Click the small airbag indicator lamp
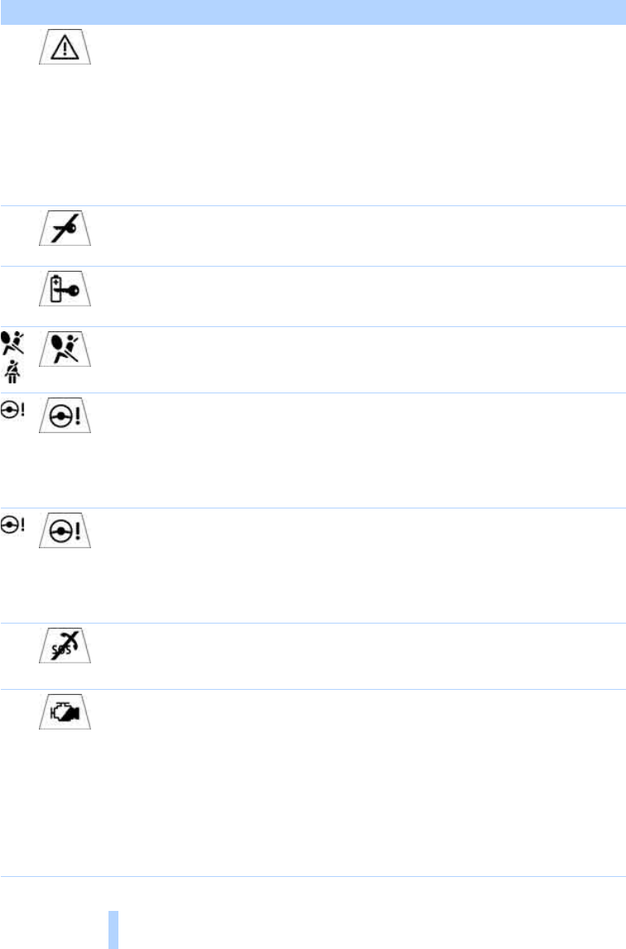 pyautogui.click(x=12, y=343)
